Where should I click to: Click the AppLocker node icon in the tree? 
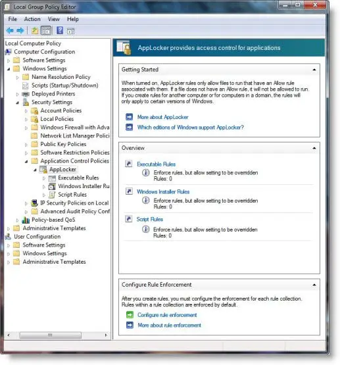(x=43, y=170)
